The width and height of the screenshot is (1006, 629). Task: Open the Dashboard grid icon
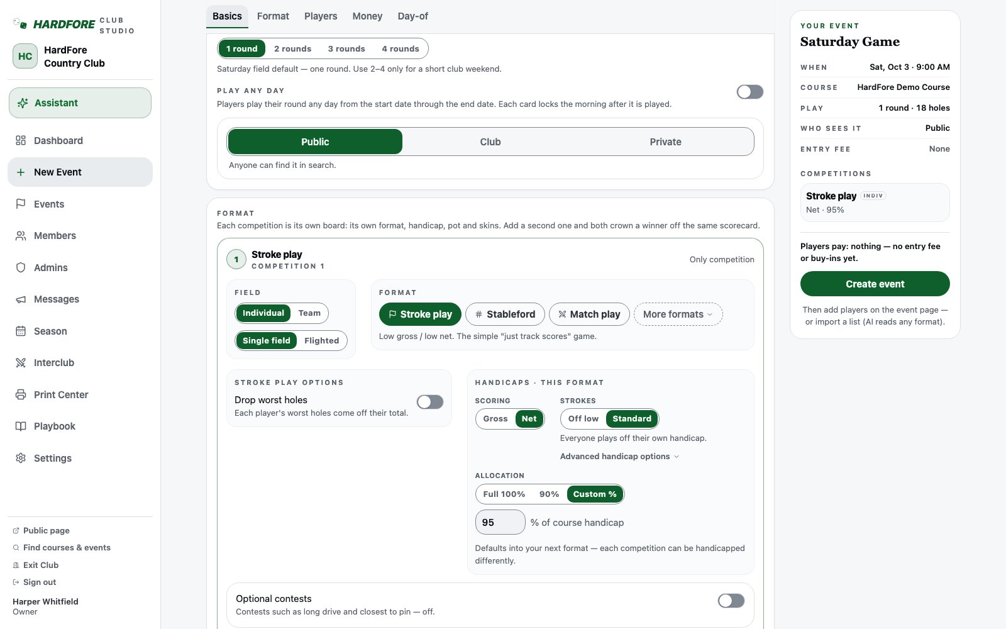tap(21, 140)
